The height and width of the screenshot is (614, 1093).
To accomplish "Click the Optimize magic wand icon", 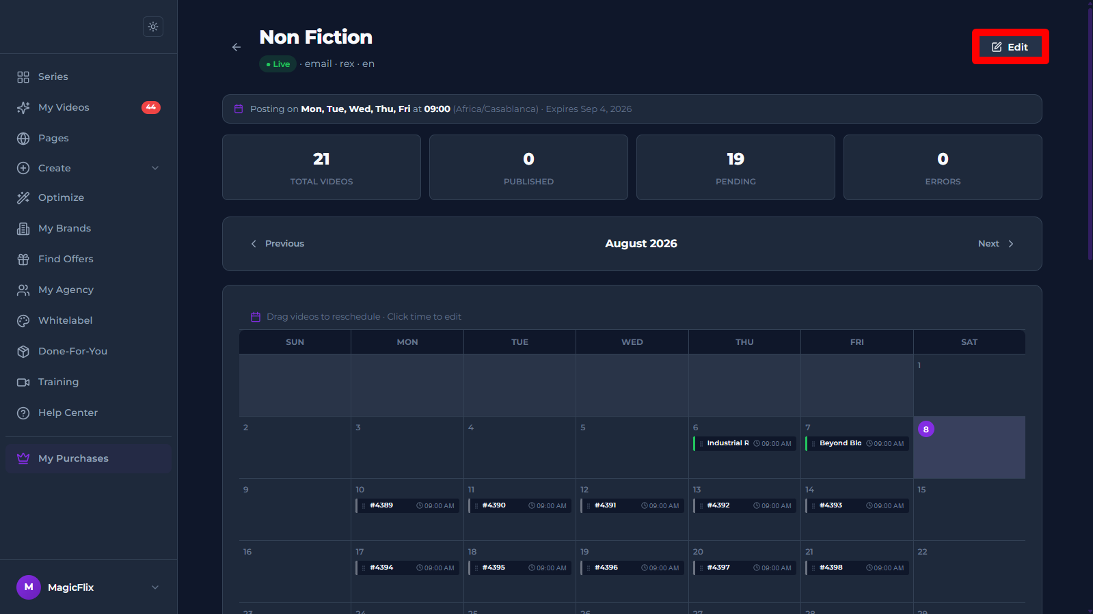I will point(23,198).
